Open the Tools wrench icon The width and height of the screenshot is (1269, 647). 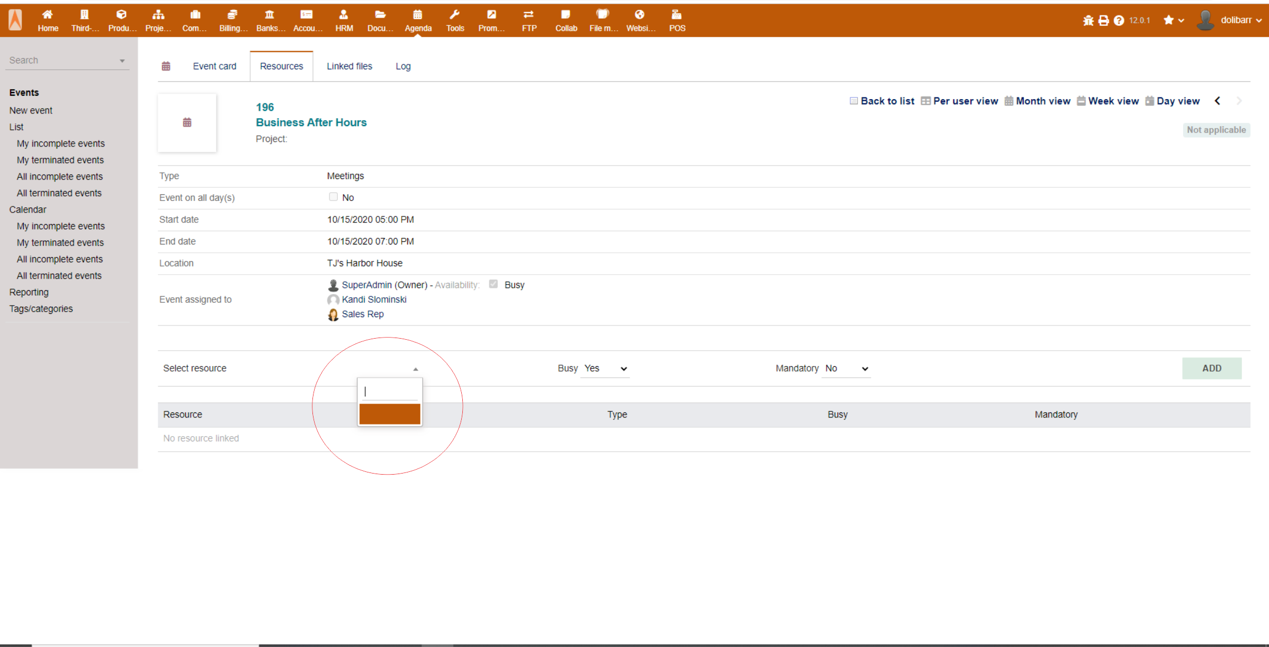[455, 15]
